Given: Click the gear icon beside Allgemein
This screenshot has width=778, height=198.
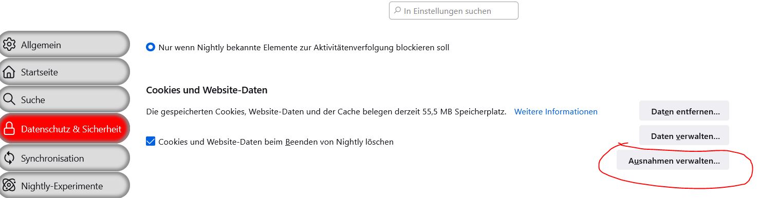Looking at the screenshot, I should (9, 45).
